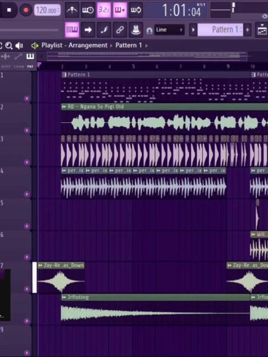Click the multilink stamp icon
This screenshot has height=357, width=268.
coord(136,30)
